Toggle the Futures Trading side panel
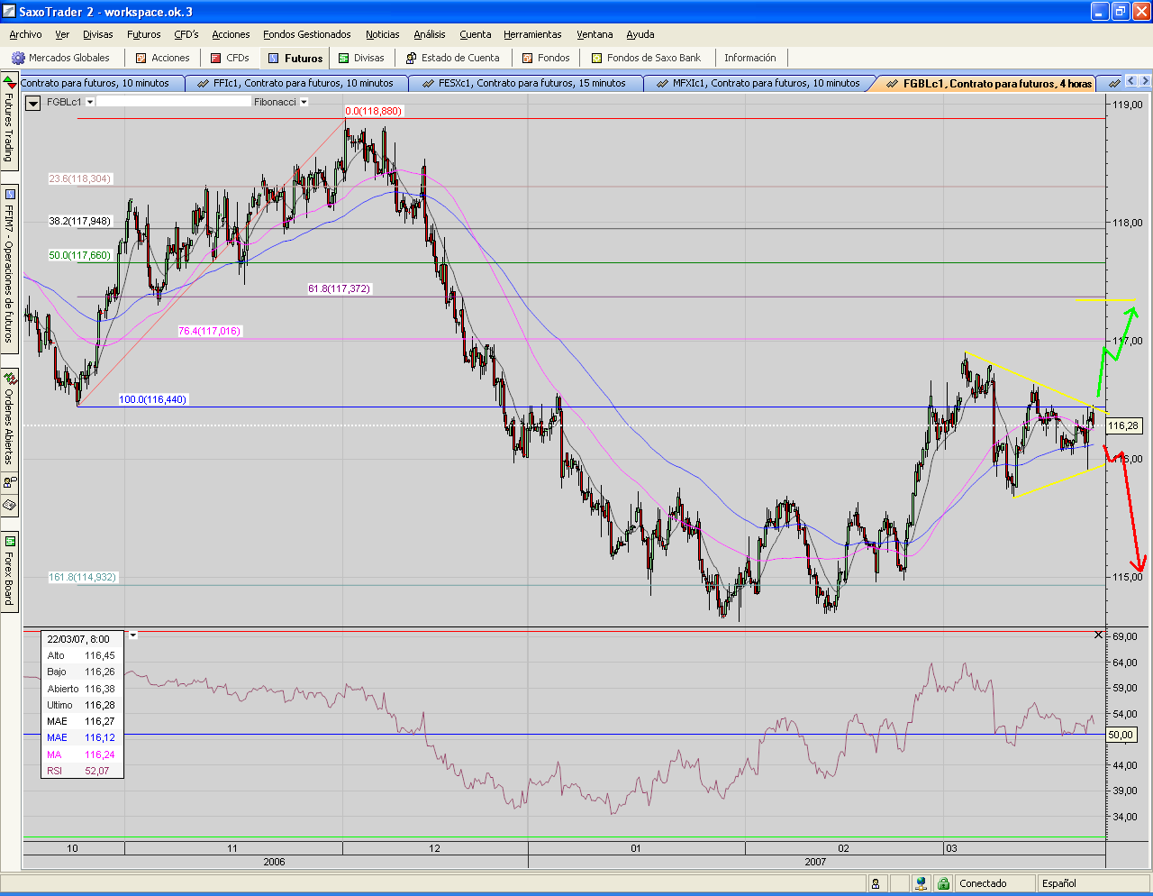 point(10,122)
